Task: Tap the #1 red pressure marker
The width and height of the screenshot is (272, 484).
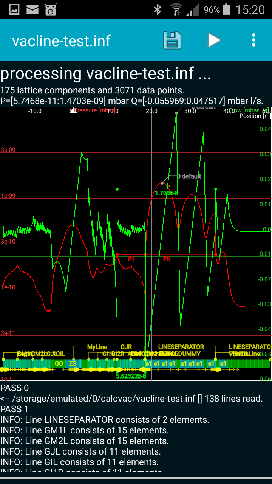Action: pos(131,259)
